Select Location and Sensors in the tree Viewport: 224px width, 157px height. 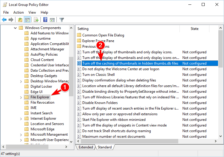[47, 124]
